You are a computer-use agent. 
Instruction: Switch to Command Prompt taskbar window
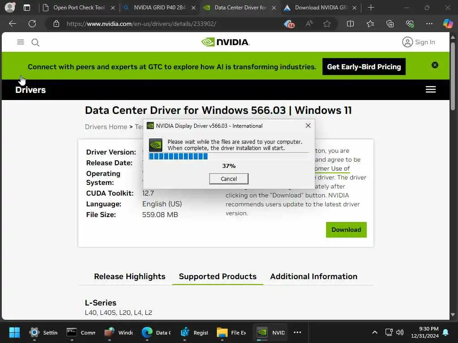81,332
